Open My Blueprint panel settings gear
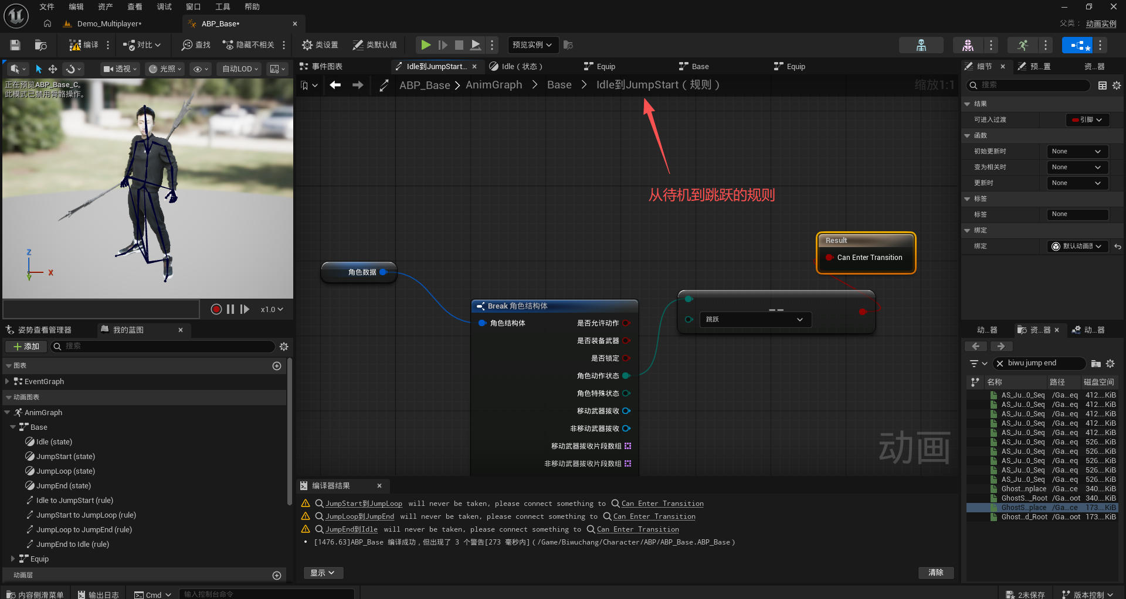The width and height of the screenshot is (1126, 599). [x=284, y=347]
